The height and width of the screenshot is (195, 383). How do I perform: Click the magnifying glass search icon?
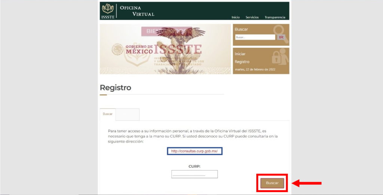pyautogui.click(x=281, y=33)
